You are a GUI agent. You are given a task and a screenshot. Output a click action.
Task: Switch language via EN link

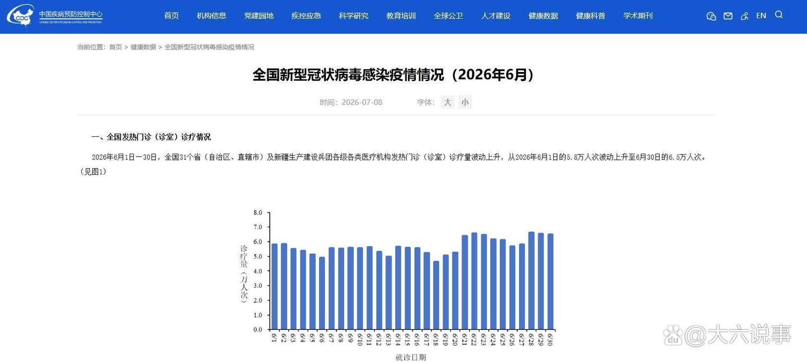761,16
